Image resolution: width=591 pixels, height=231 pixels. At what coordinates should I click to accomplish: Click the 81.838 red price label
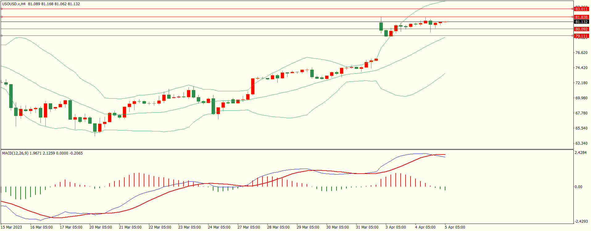click(x=581, y=17)
